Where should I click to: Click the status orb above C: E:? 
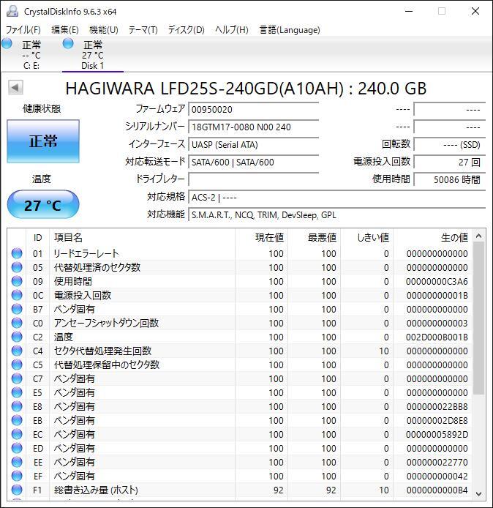coord(7,43)
